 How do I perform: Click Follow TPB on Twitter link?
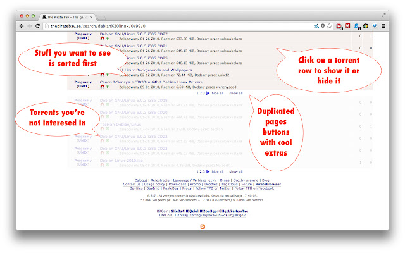click(213, 188)
